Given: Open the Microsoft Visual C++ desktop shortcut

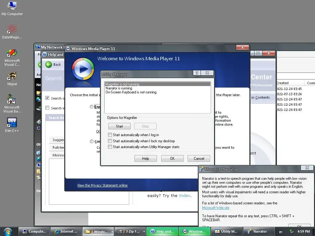Looking at the screenshot, I should click(x=12, y=57).
